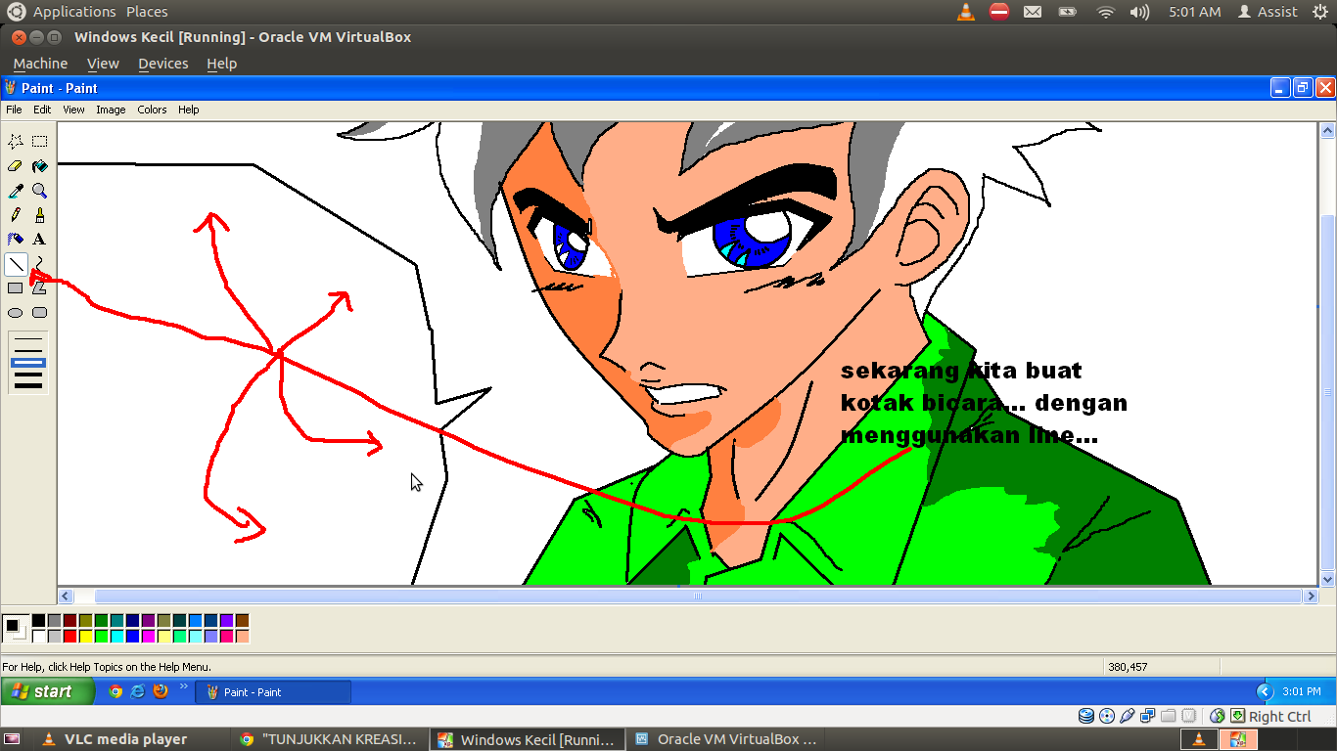This screenshot has width=1337, height=751.
Task: Open the Paint Edit menu
Action: click(42, 110)
